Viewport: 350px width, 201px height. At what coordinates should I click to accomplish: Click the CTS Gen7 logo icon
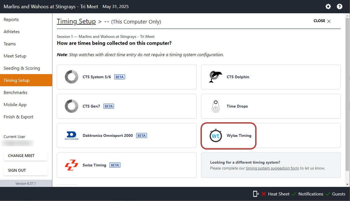pos(72,106)
